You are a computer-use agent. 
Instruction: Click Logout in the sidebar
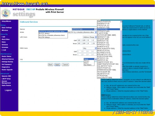(x=8, y=90)
